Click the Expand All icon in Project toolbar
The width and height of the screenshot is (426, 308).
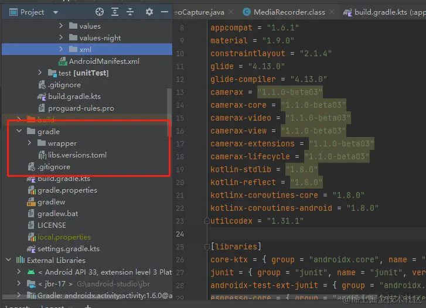pos(115,12)
